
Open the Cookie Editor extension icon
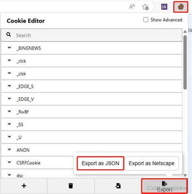pos(181,7)
